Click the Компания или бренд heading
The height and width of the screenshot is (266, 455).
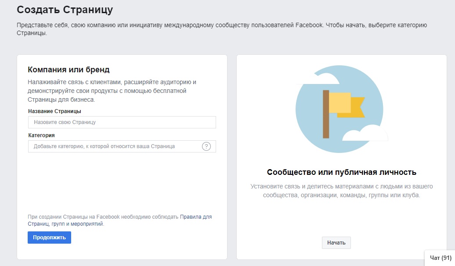pos(69,70)
